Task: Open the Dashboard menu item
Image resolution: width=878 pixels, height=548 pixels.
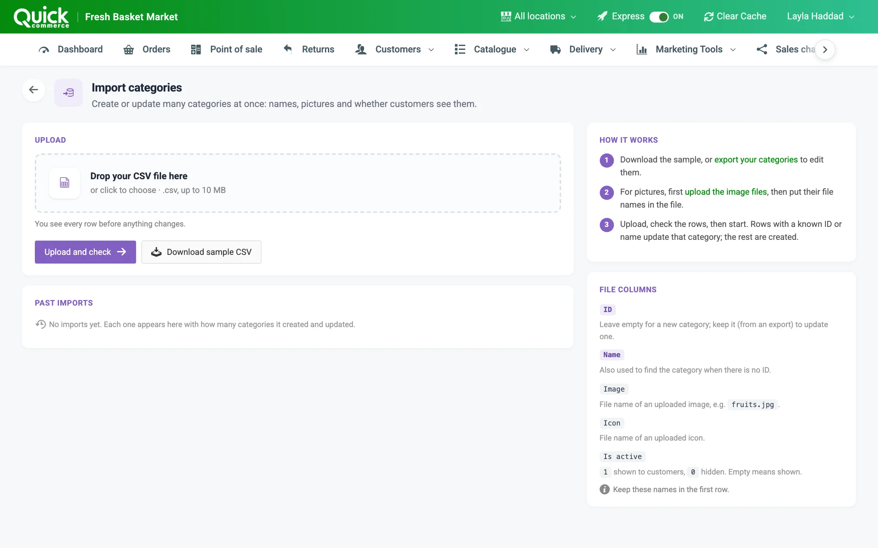Action: 71,49
